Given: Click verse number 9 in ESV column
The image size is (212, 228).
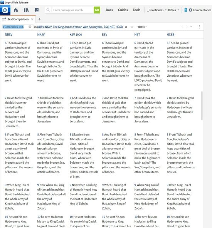Looking at the screenshot, I should [103, 185].
